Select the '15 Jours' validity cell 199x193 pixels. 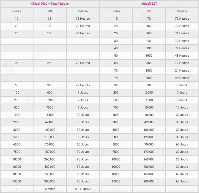click(182, 107)
